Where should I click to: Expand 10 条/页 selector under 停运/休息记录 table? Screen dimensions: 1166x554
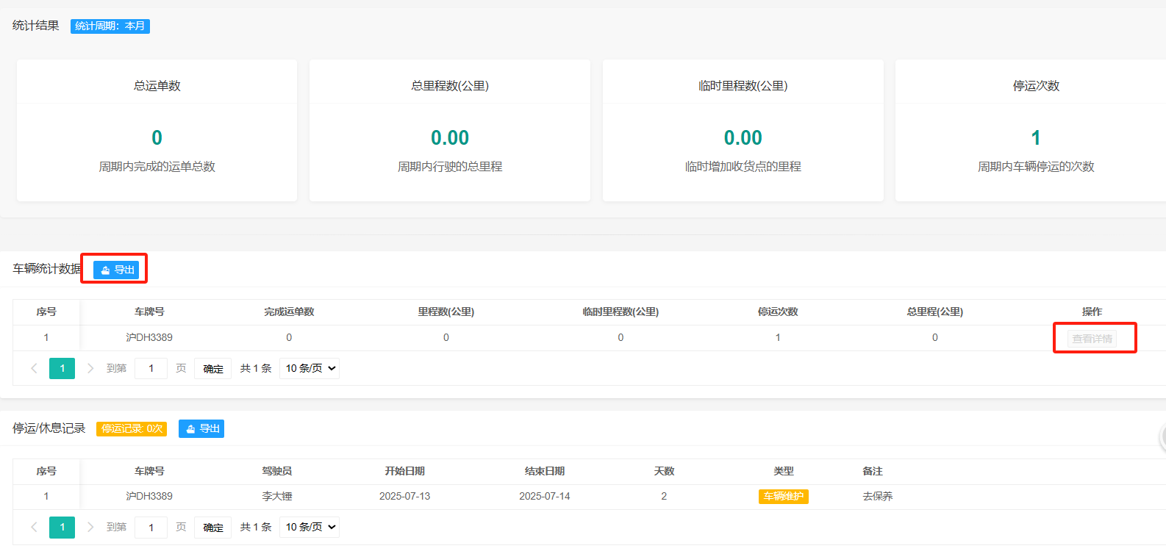310,527
